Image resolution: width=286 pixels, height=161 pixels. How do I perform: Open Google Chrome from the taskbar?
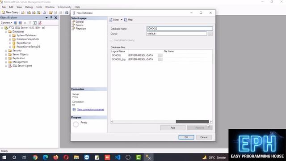click(x=35, y=157)
